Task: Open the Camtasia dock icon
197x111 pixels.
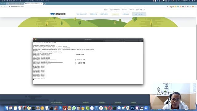Action: coord(87,108)
